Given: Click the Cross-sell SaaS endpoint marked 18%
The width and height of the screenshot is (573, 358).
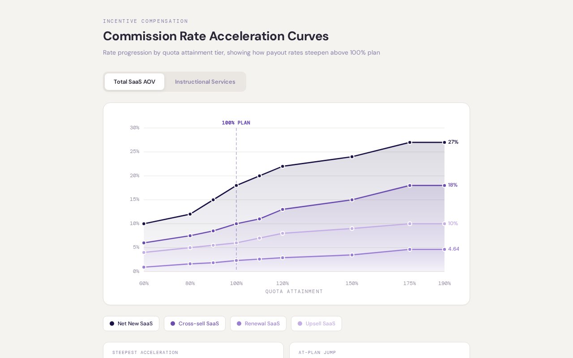Looking at the screenshot, I should click(445, 185).
